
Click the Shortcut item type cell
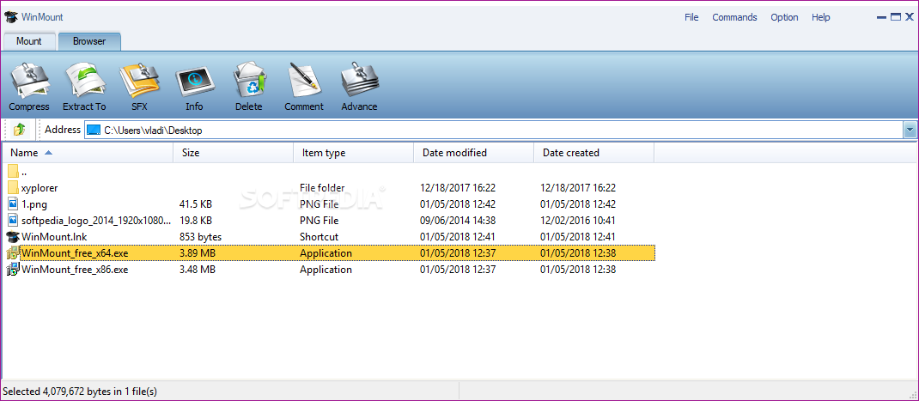click(x=320, y=237)
